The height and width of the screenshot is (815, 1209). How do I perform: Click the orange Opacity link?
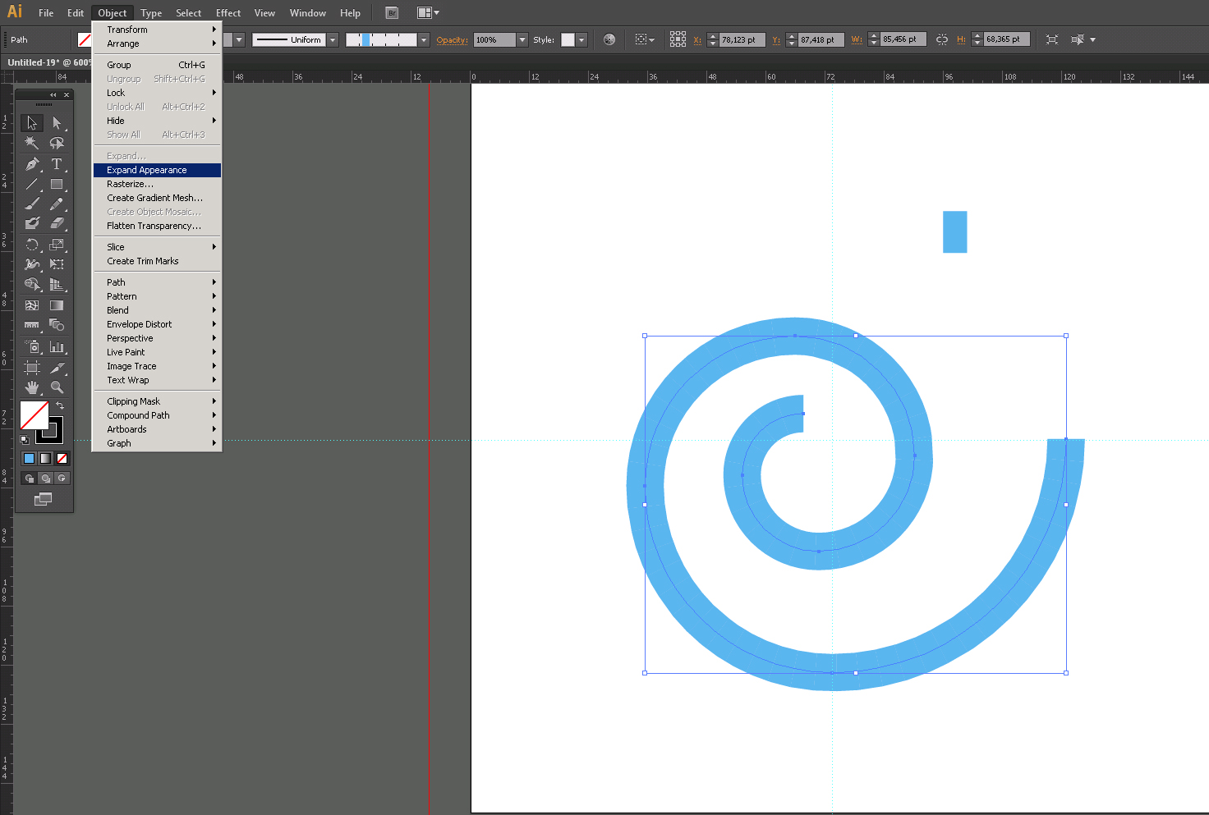tap(452, 39)
